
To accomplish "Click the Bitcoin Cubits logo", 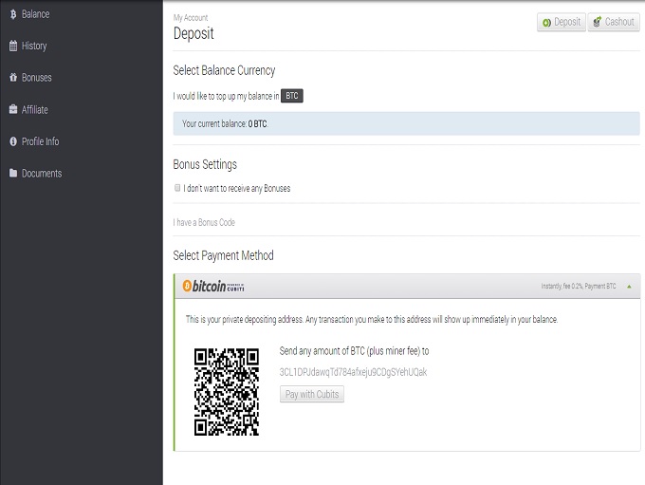I will [x=213, y=286].
